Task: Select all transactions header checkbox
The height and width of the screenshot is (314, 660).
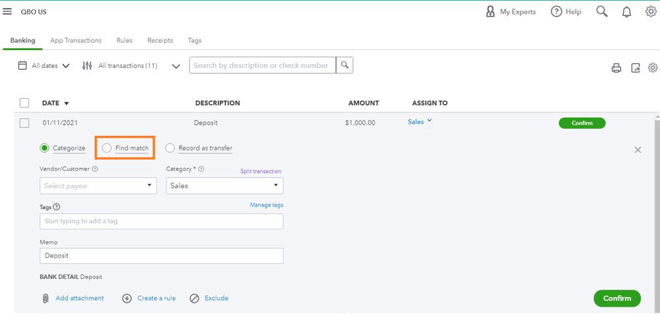Action: [24, 103]
